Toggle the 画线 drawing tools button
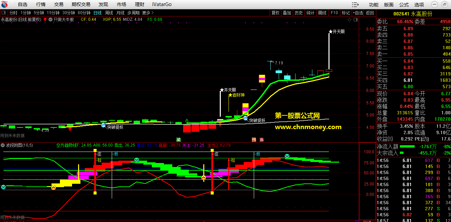This screenshot has height=222, width=451. 322,13
